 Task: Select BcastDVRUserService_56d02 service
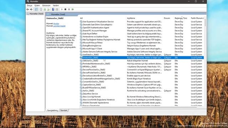pos(94,88)
